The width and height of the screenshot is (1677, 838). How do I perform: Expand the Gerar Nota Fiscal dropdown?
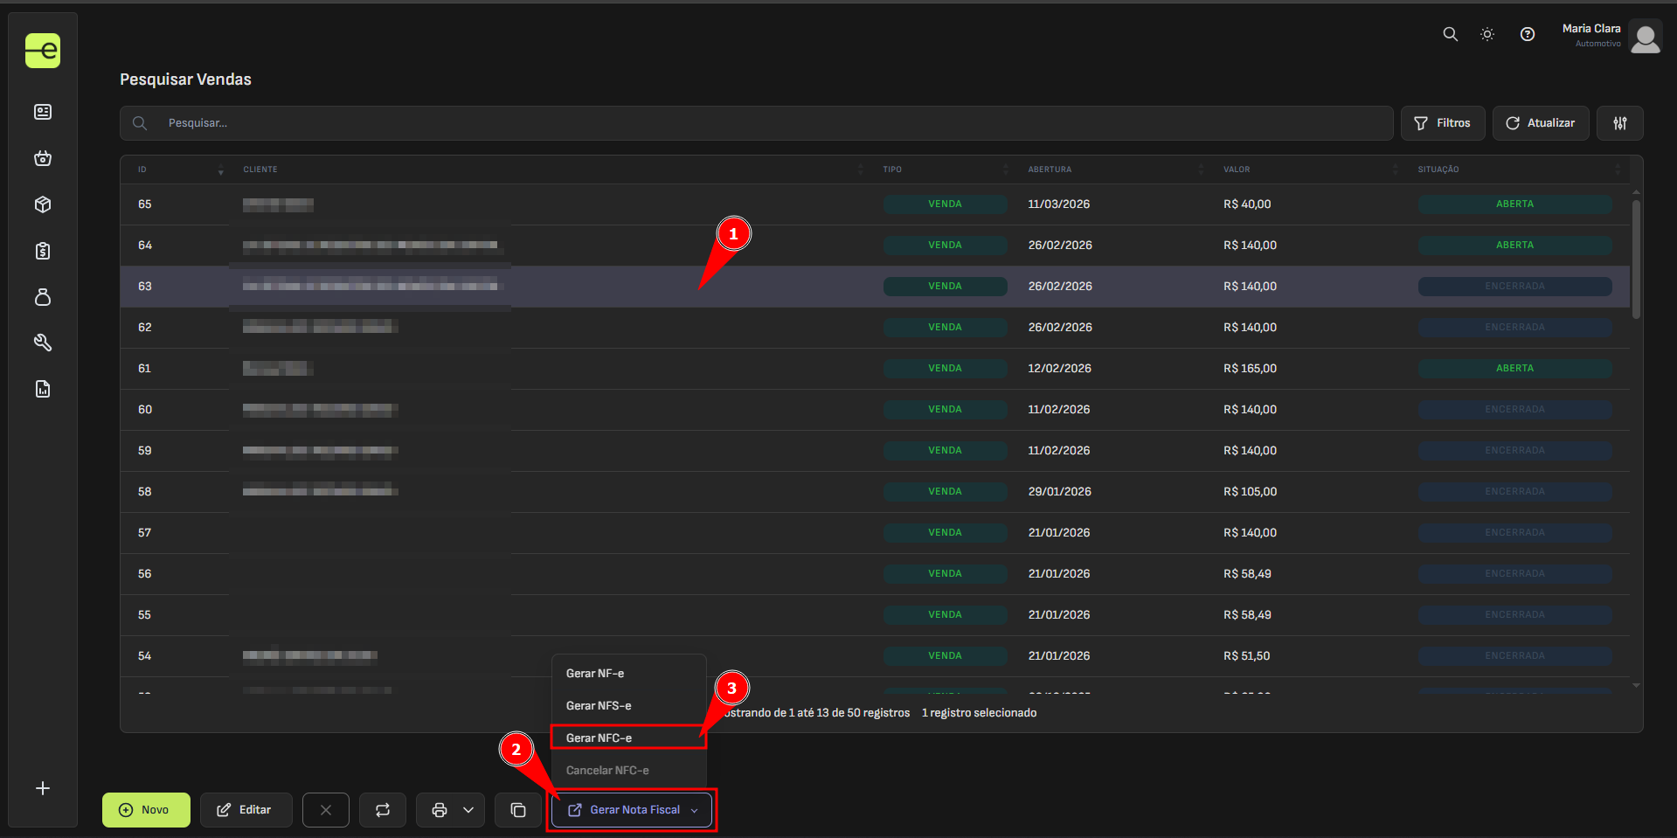pos(694,810)
